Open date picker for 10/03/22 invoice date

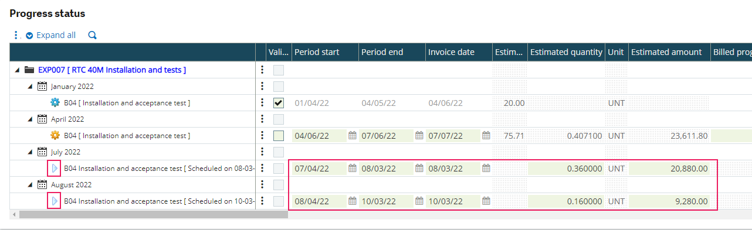tap(486, 201)
